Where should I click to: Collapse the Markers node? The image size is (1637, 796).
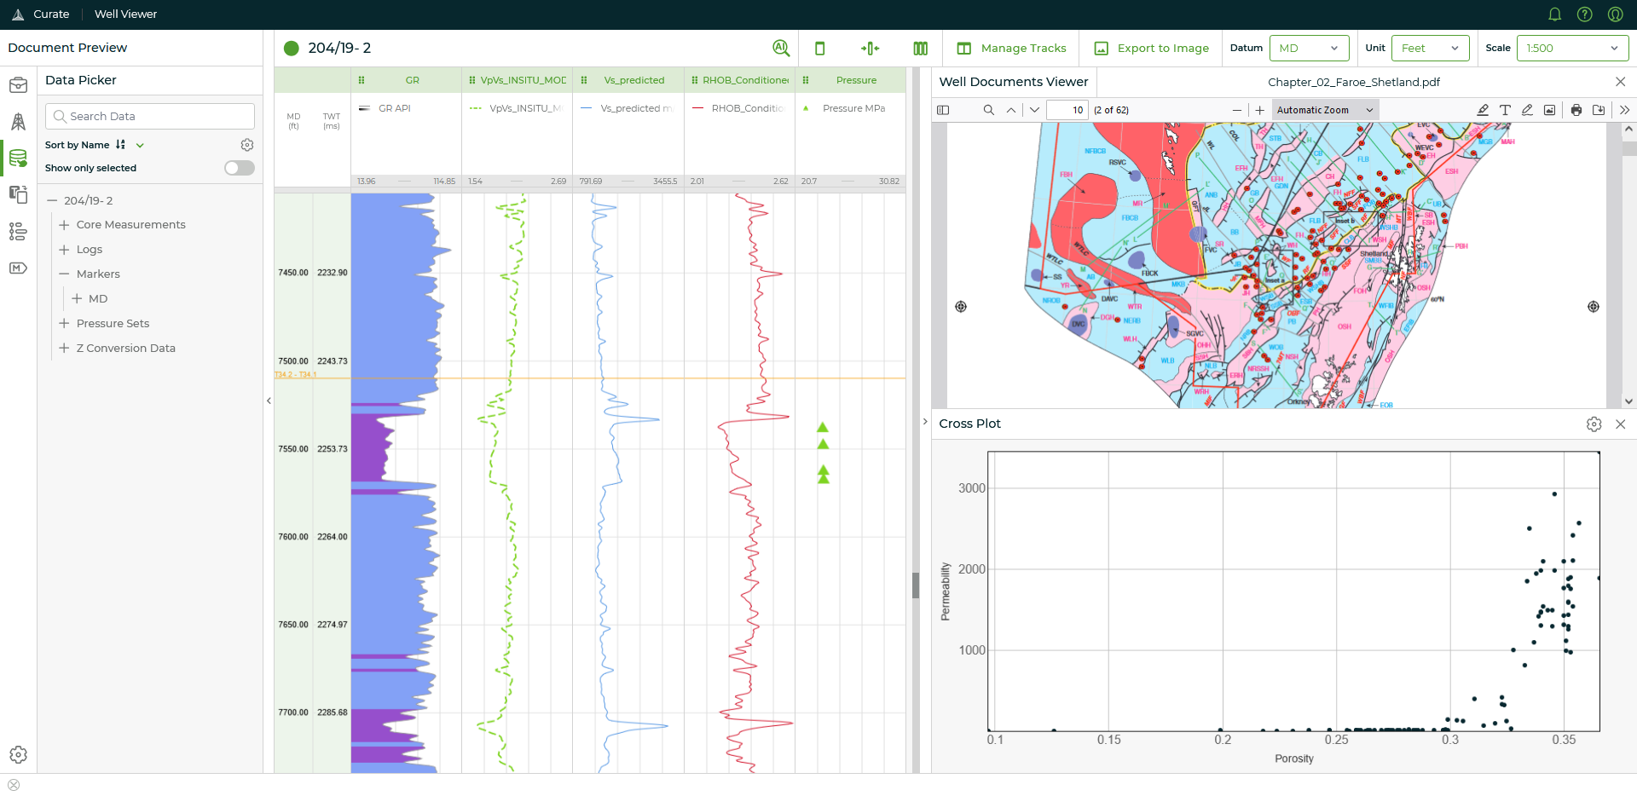click(x=64, y=274)
